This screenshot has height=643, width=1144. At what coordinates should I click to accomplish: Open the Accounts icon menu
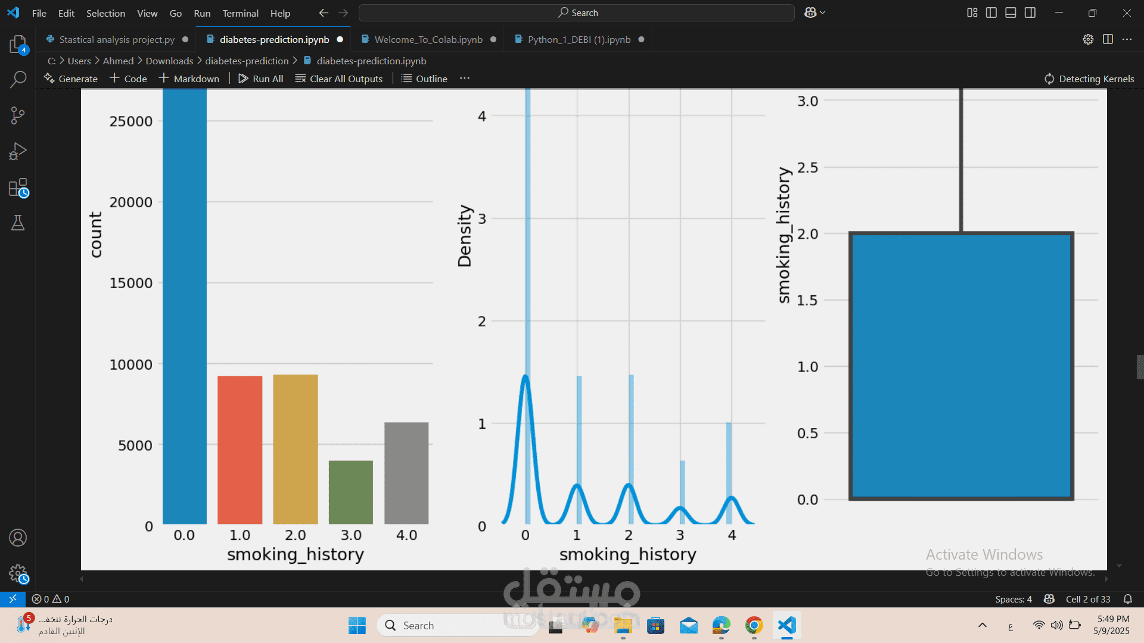coord(18,538)
